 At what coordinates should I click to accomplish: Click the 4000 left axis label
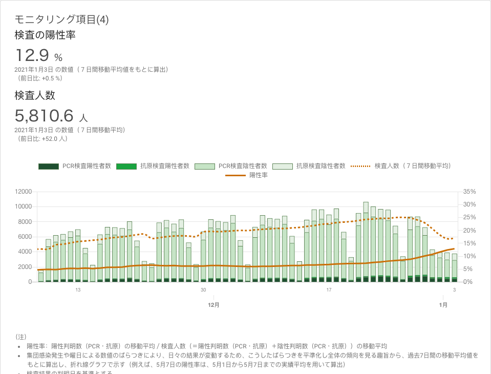pos(25,252)
